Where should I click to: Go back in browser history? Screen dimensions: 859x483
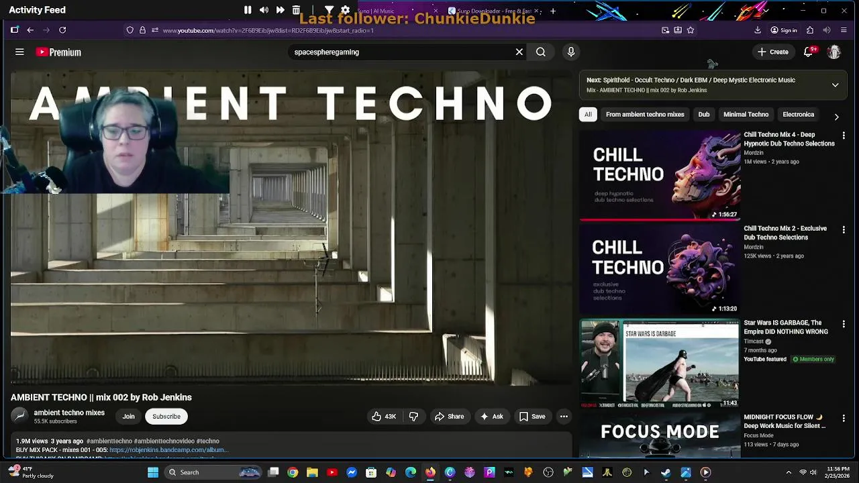coord(30,30)
